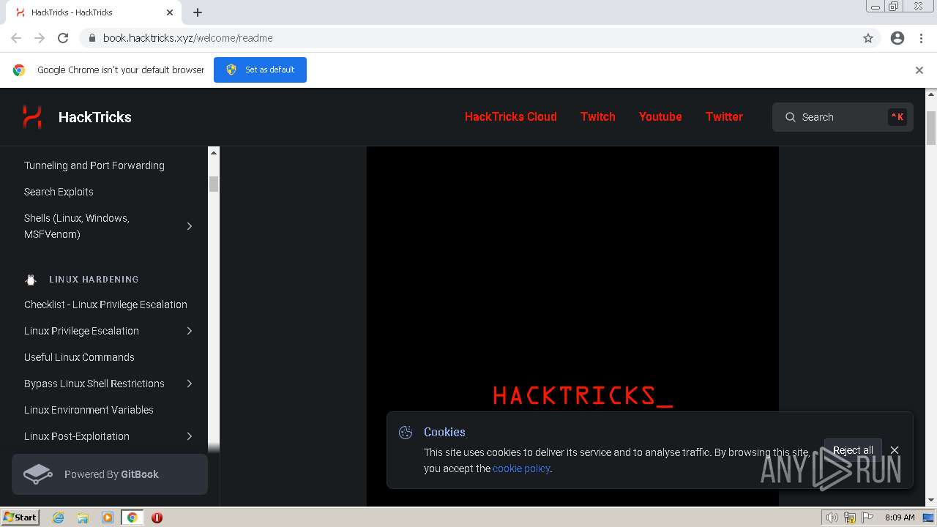This screenshot has height=527, width=937.
Task: Click the Reject all cookies button
Action: pyautogui.click(x=853, y=450)
